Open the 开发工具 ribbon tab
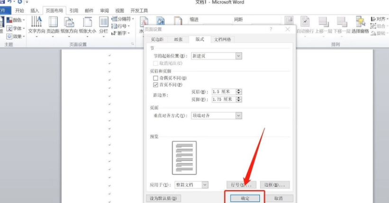Image resolution: width=389 pixels, height=203 pixels. pos(139,11)
